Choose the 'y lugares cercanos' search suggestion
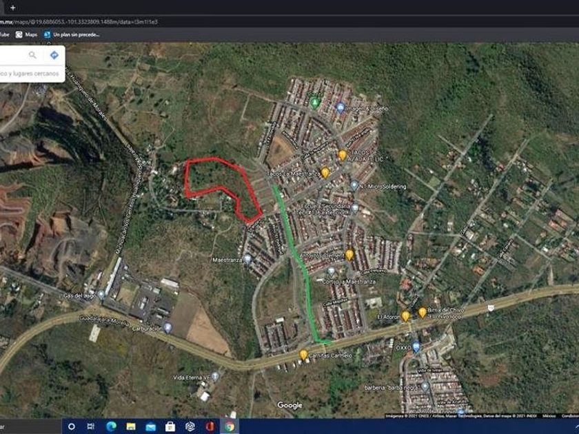579x434 pixels. [30, 74]
